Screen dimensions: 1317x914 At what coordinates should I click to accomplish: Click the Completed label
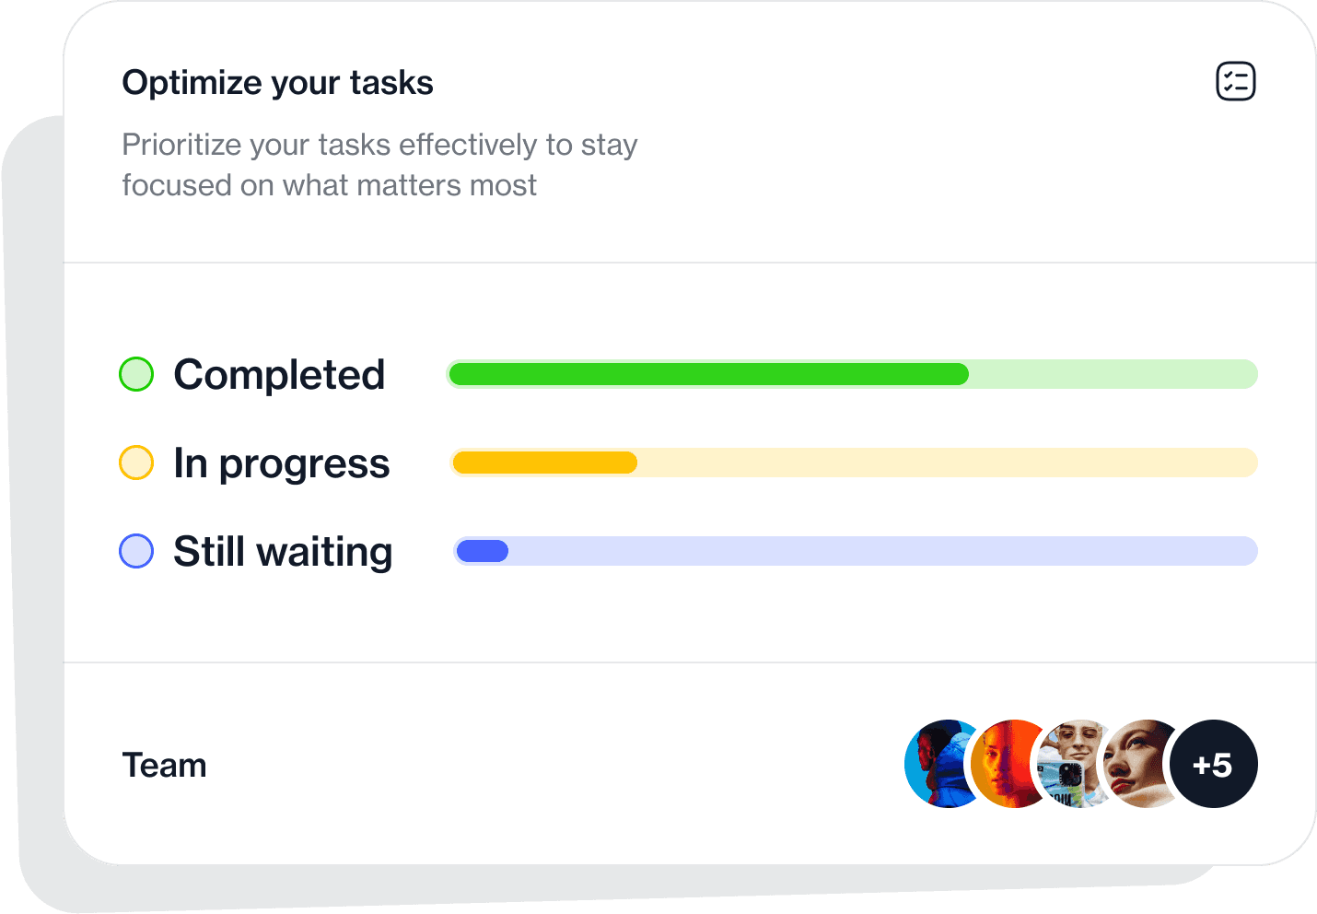click(279, 375)
